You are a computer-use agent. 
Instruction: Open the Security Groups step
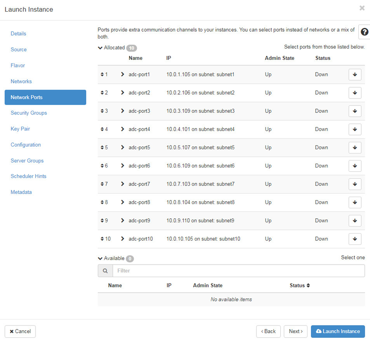(x=29, y=113)
